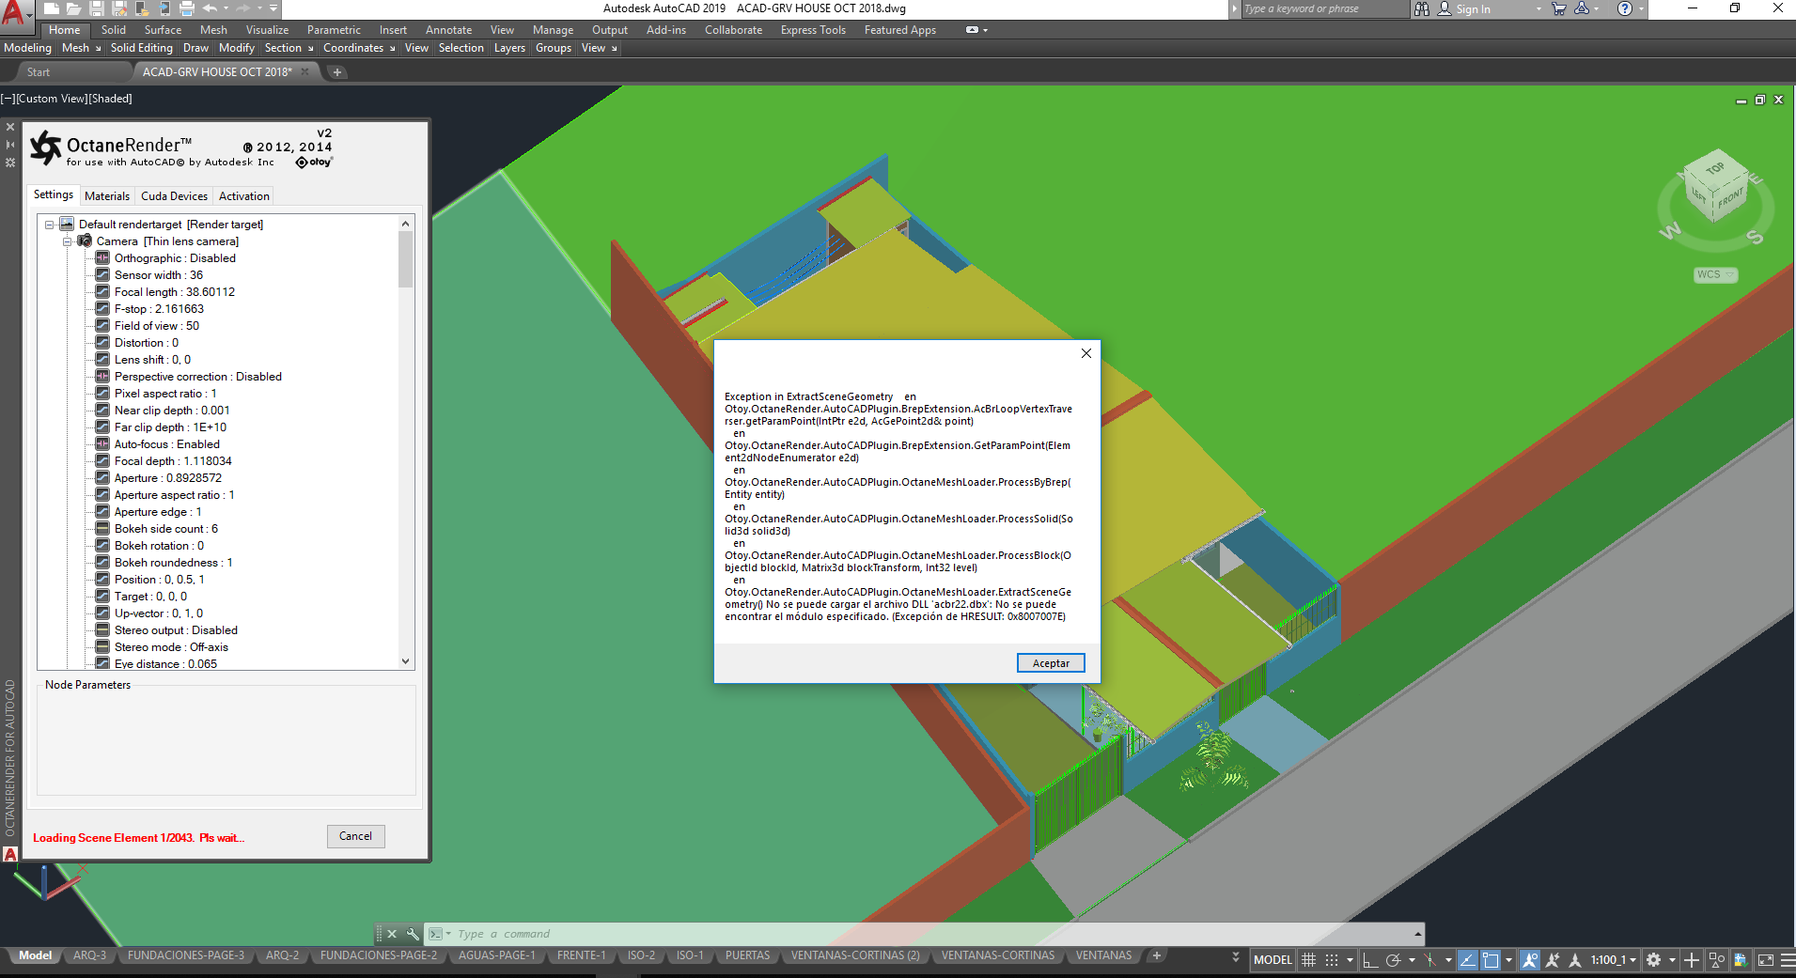This screenshot has height=978, width=1796.
Task: Click the Plot printer icon
Action: tap(187, 8)
